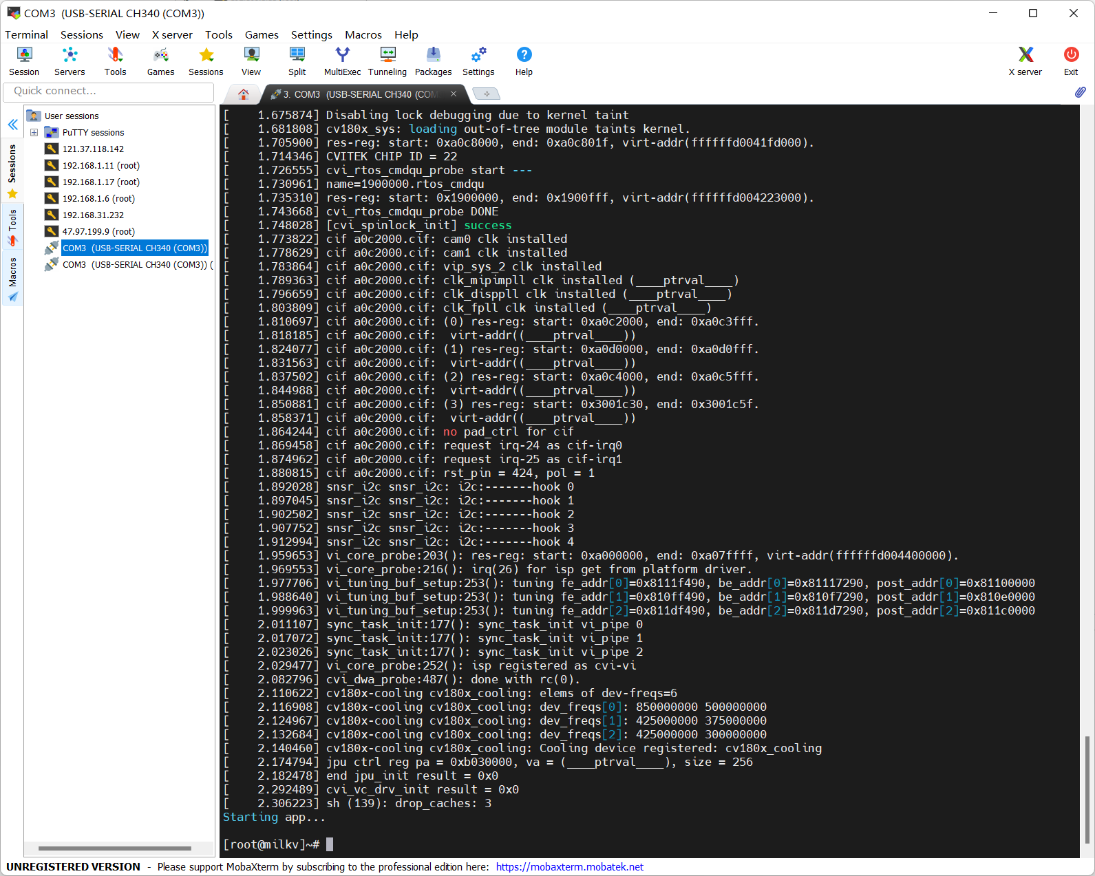Click the Quick connect input field
Screen dimensions: 1095x876
coord(108,91)
